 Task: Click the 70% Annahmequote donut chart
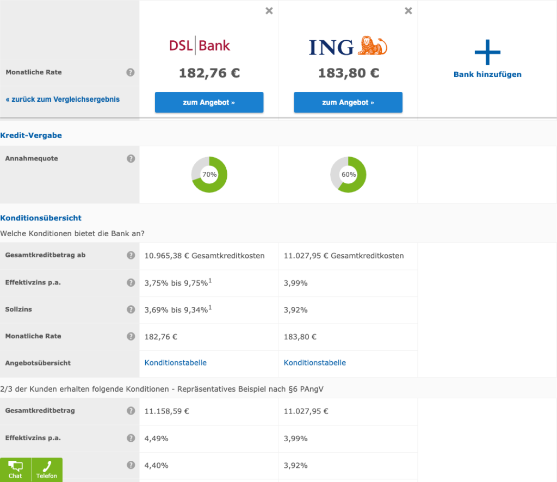point(209,175)
